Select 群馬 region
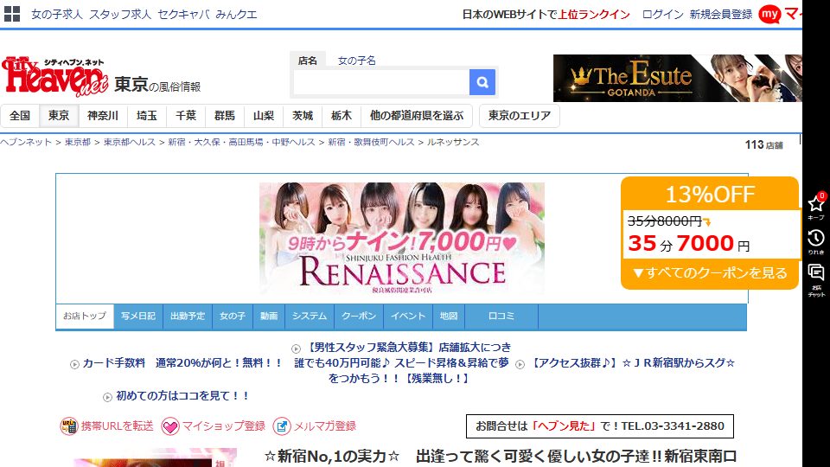The width and height of the screenshot is (830, 467). click(225, 116)
